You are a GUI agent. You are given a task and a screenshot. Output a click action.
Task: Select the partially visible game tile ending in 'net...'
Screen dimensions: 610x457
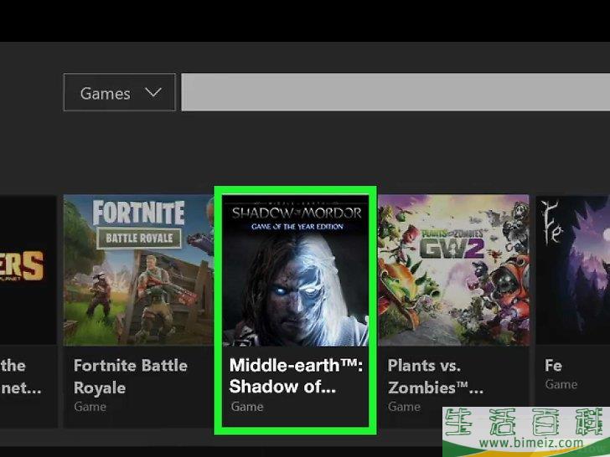coord(28,311)
